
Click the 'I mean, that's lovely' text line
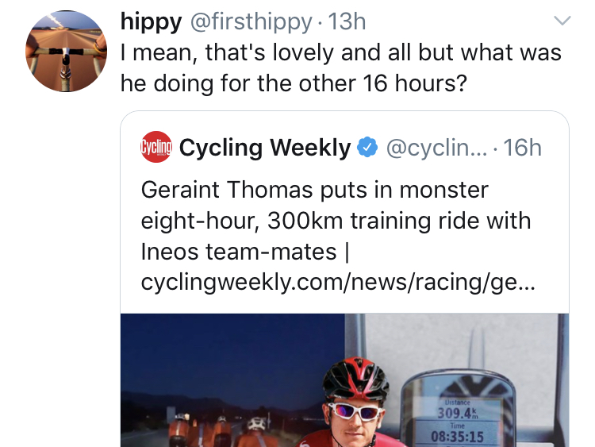pyautogui.click(x=341, y=53)
